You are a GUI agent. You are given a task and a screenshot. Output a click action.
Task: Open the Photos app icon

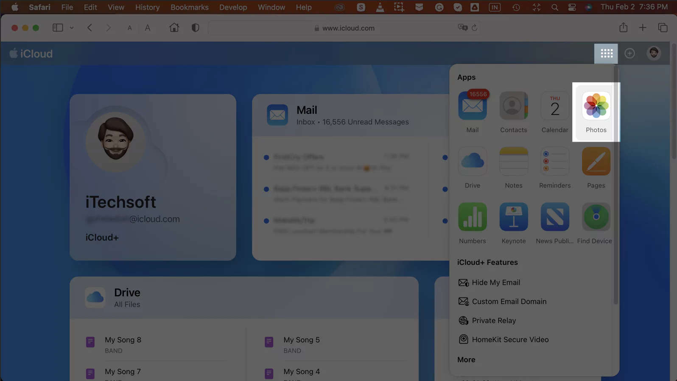pos(596,106)
